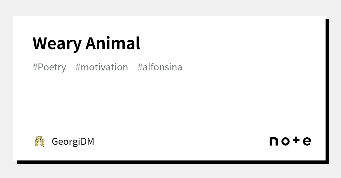The height and width of the screenshot is (178, 341).
Task: Click the word Animal in the title
Action: 113,43
